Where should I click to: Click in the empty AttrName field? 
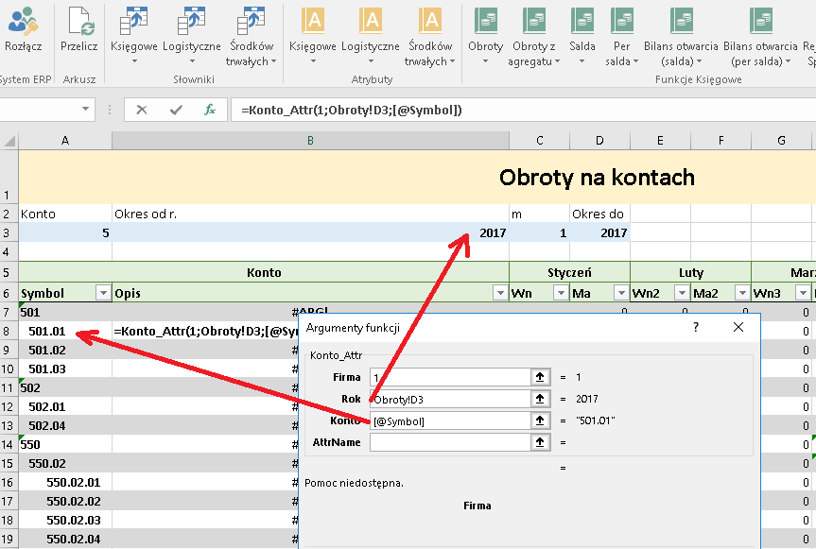coord(450,442)
